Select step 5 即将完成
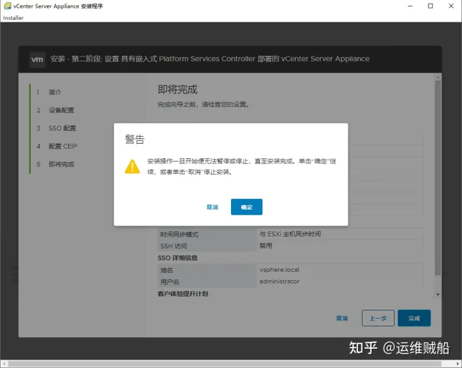 pos(61,164)
